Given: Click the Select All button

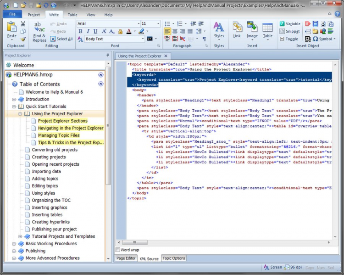Looking at the screenshot, I should (61, 39).
